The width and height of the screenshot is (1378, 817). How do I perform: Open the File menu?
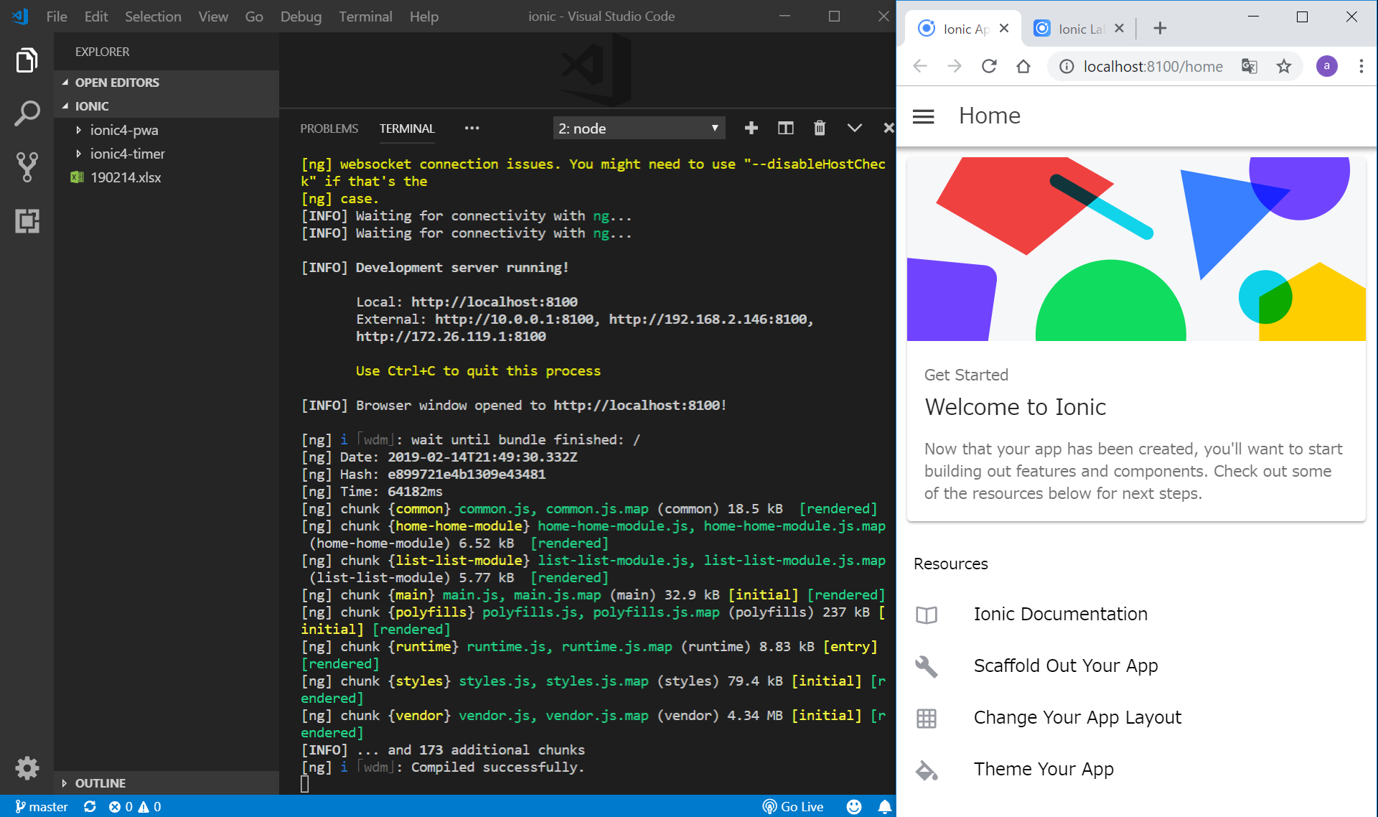[x=57, y=16]
